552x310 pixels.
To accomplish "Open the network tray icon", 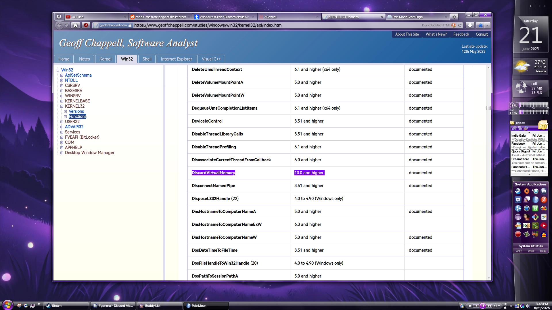I will point(522,306).
